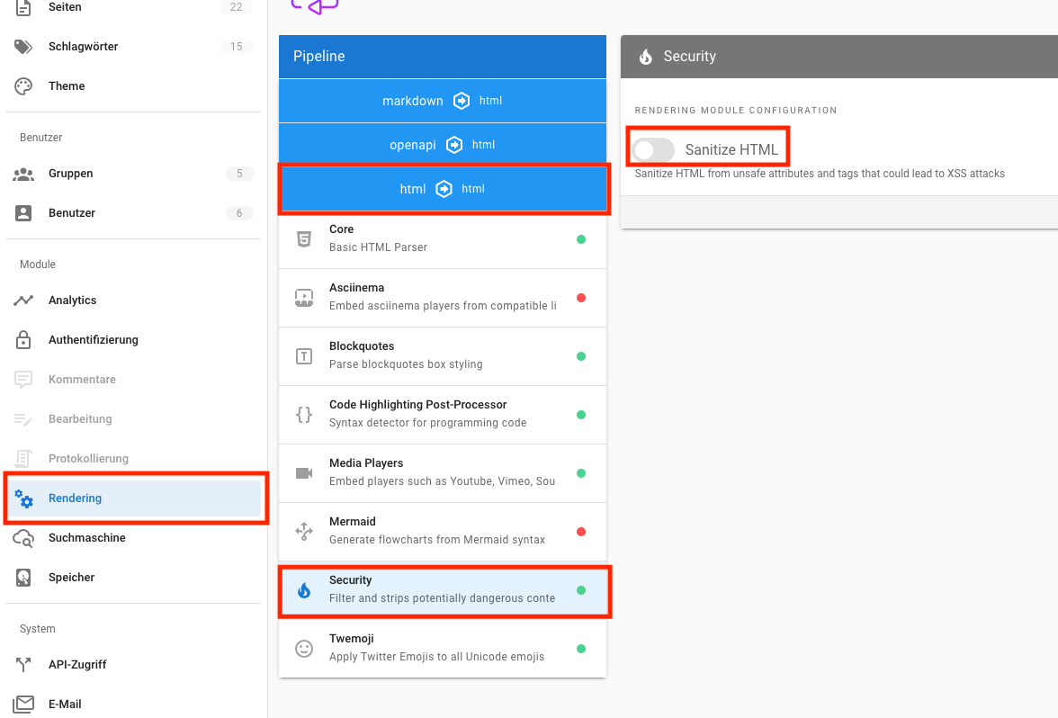Click the Code Highlighting braces icon
Screen dimensions: 1058x718
[x=304, y=414]
